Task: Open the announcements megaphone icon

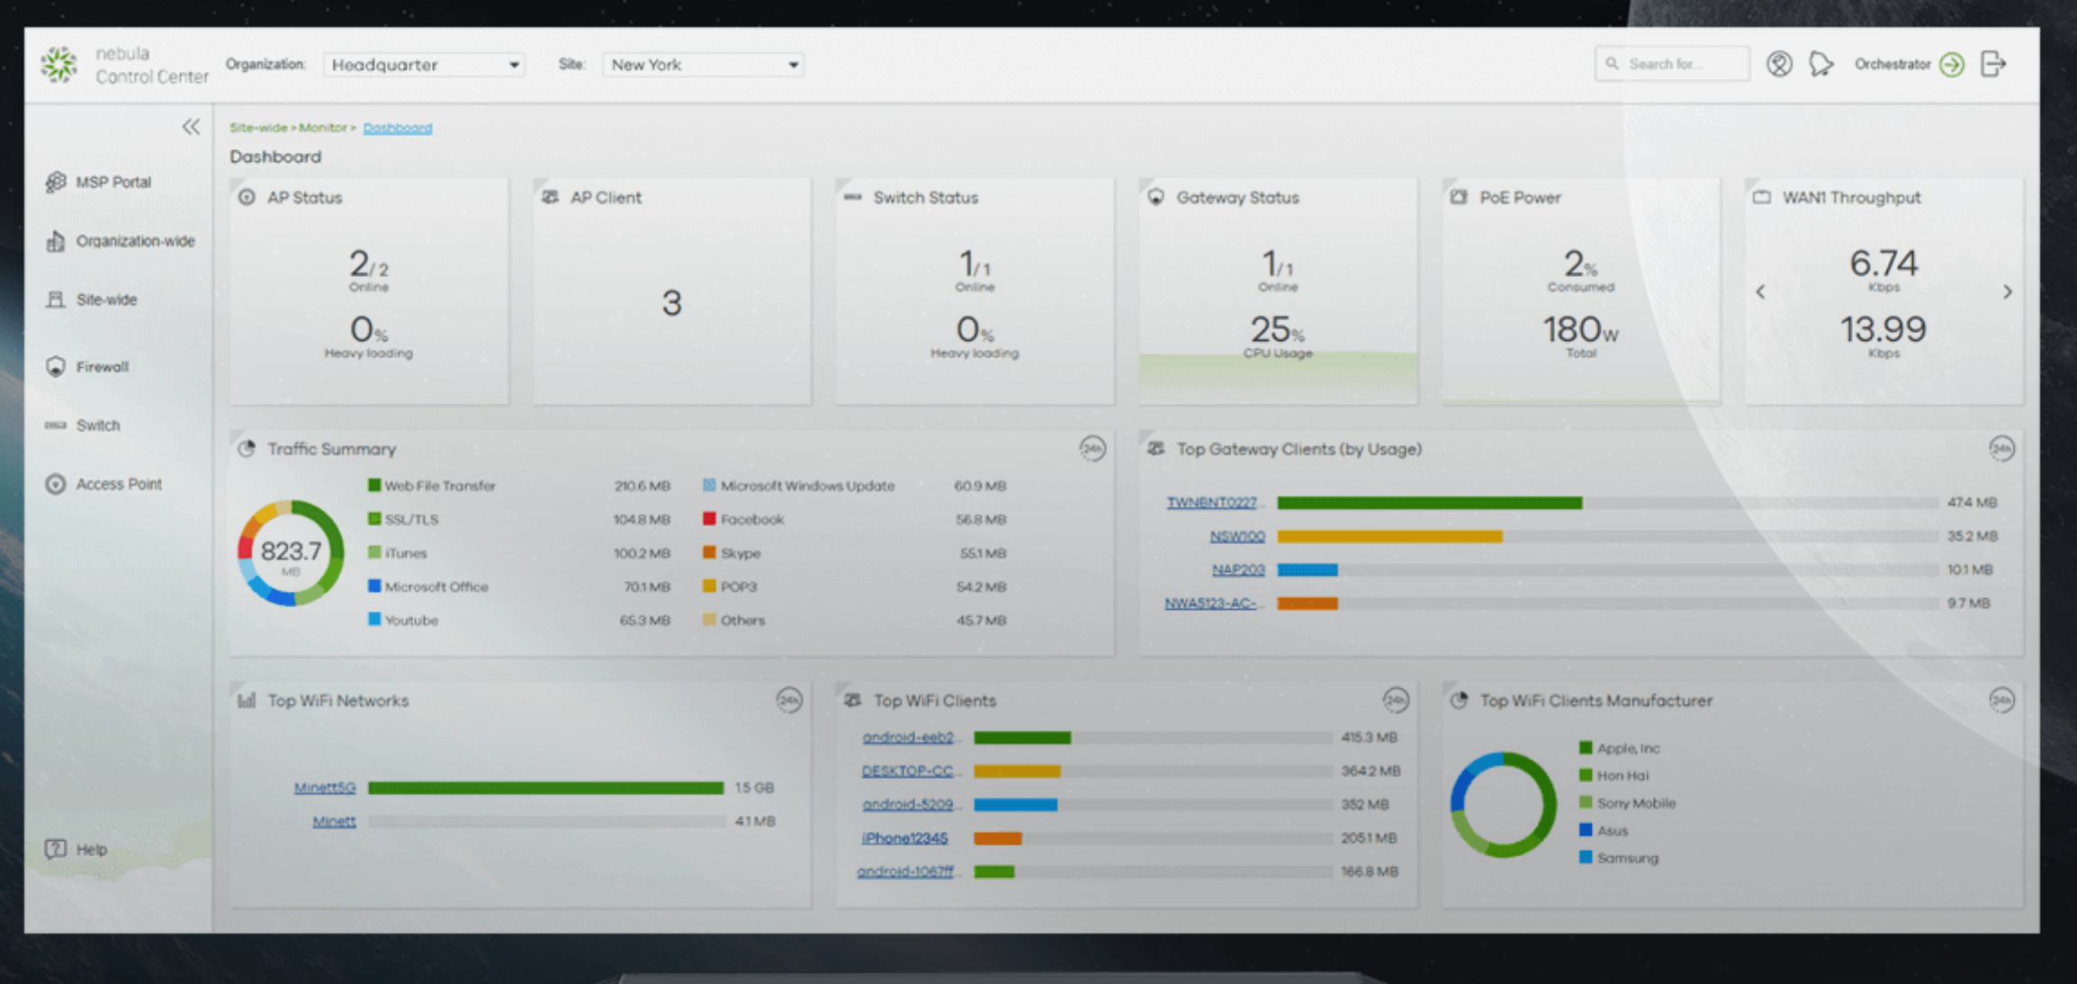Action: 1821,64
